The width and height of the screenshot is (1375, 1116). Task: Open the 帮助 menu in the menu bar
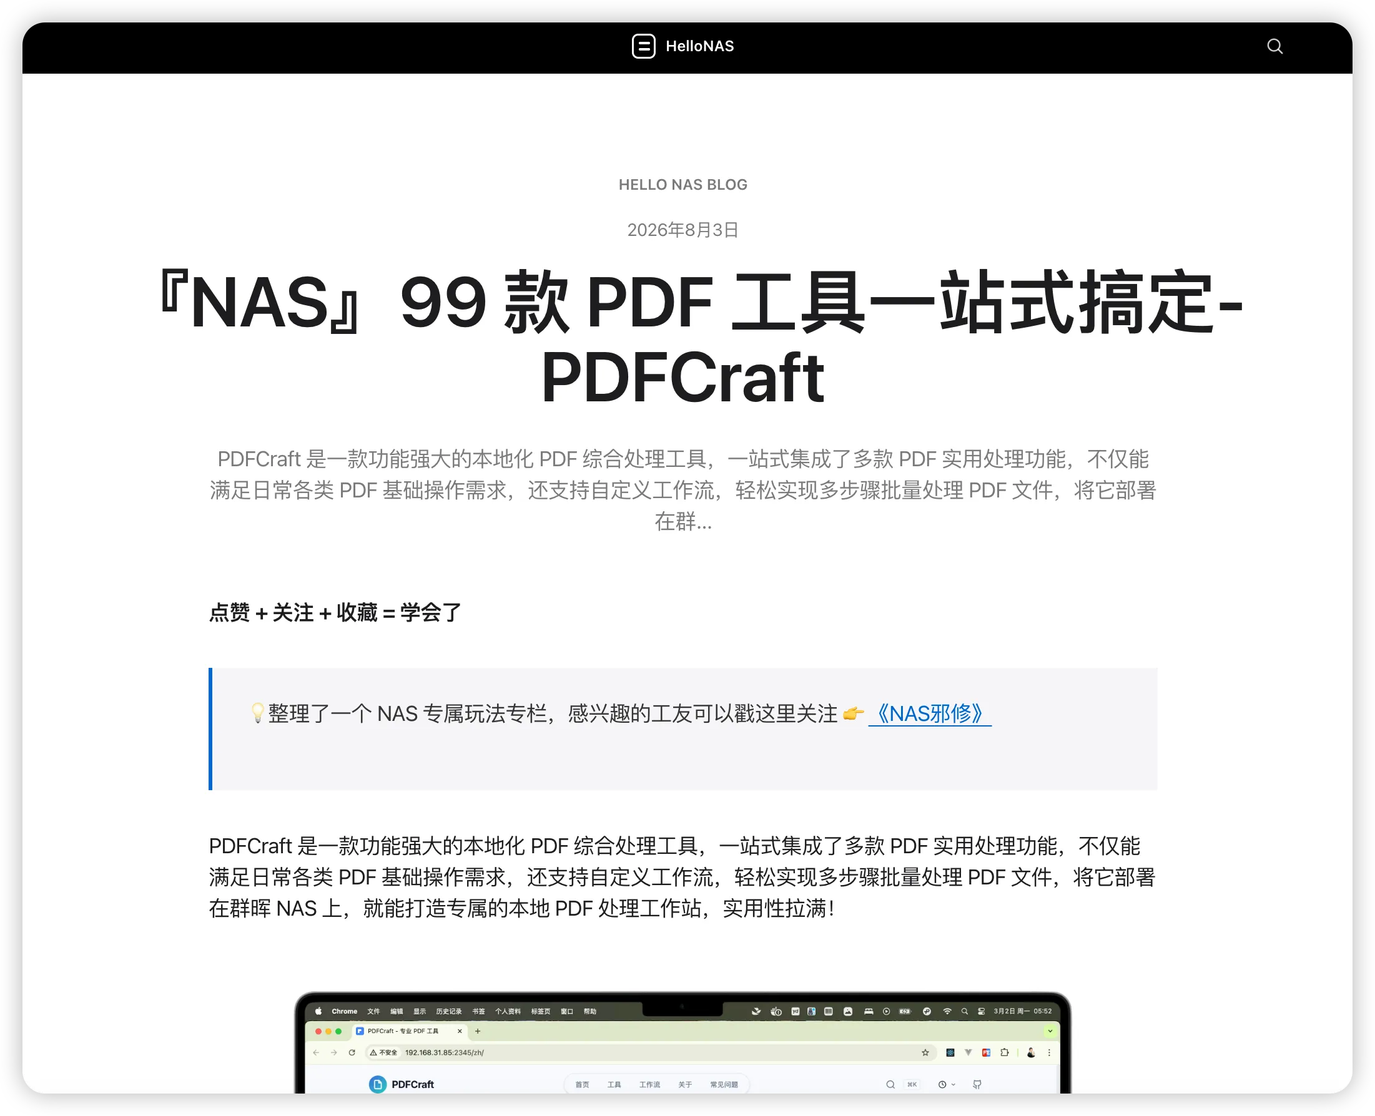[x=589, y=1011]
